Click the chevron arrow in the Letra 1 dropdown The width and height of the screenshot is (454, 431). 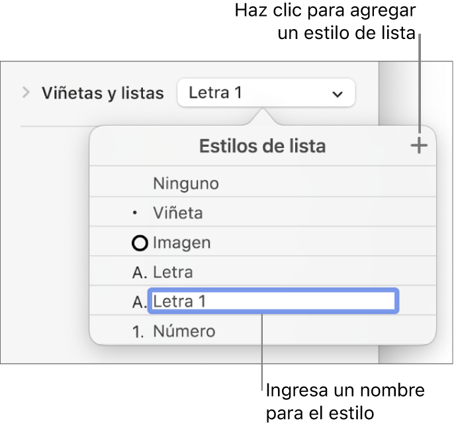point(338,94)
